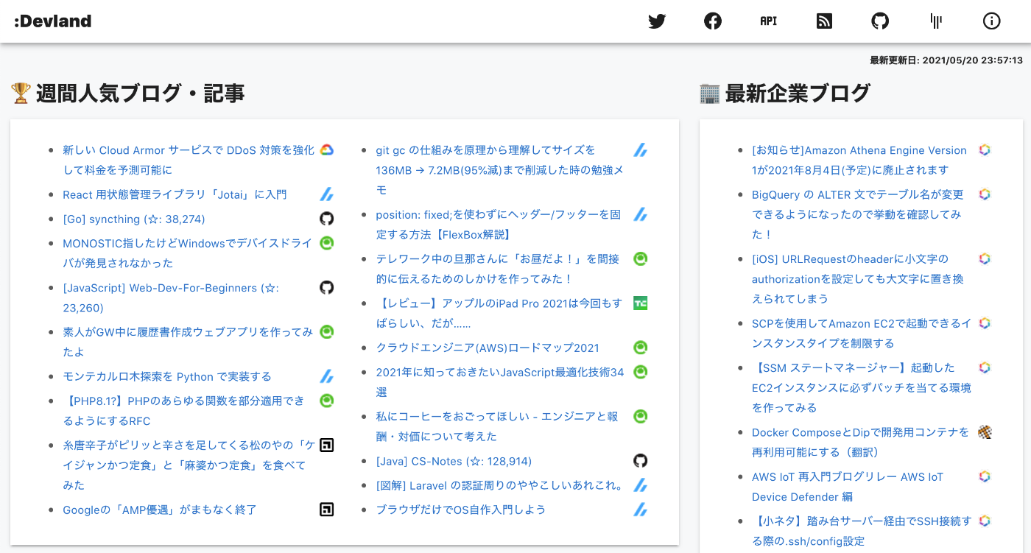Click the Qiita icon beside MONOSTIC article

[x=327, y=243]
